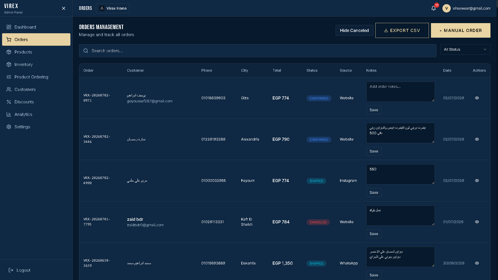Click the Orders title in the header

pyautogui.click(x=85, y=8)
